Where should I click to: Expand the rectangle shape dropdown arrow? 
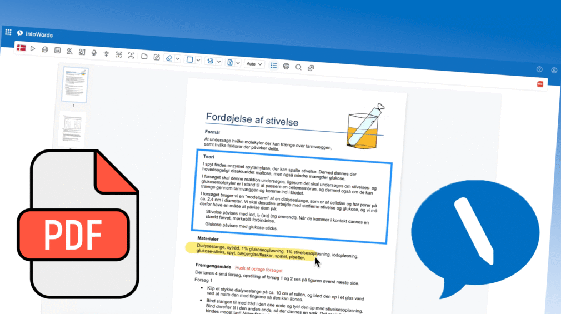click(198, 60)
